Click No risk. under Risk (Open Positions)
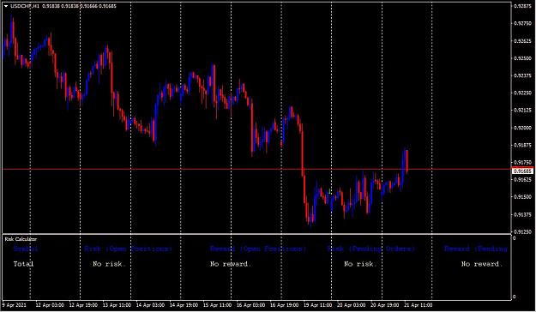The width and height of the screenshot is (536, 312). tap(110, 263)
